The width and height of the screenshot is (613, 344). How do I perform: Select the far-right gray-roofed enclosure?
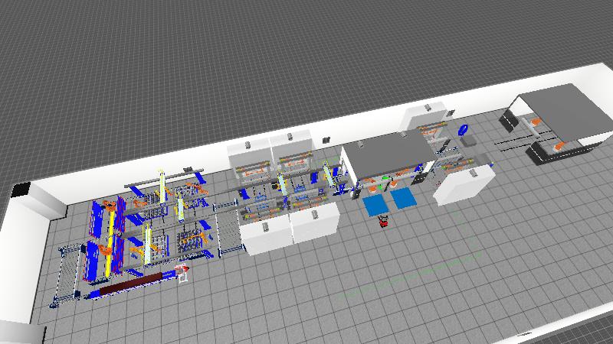coord(563,113)
